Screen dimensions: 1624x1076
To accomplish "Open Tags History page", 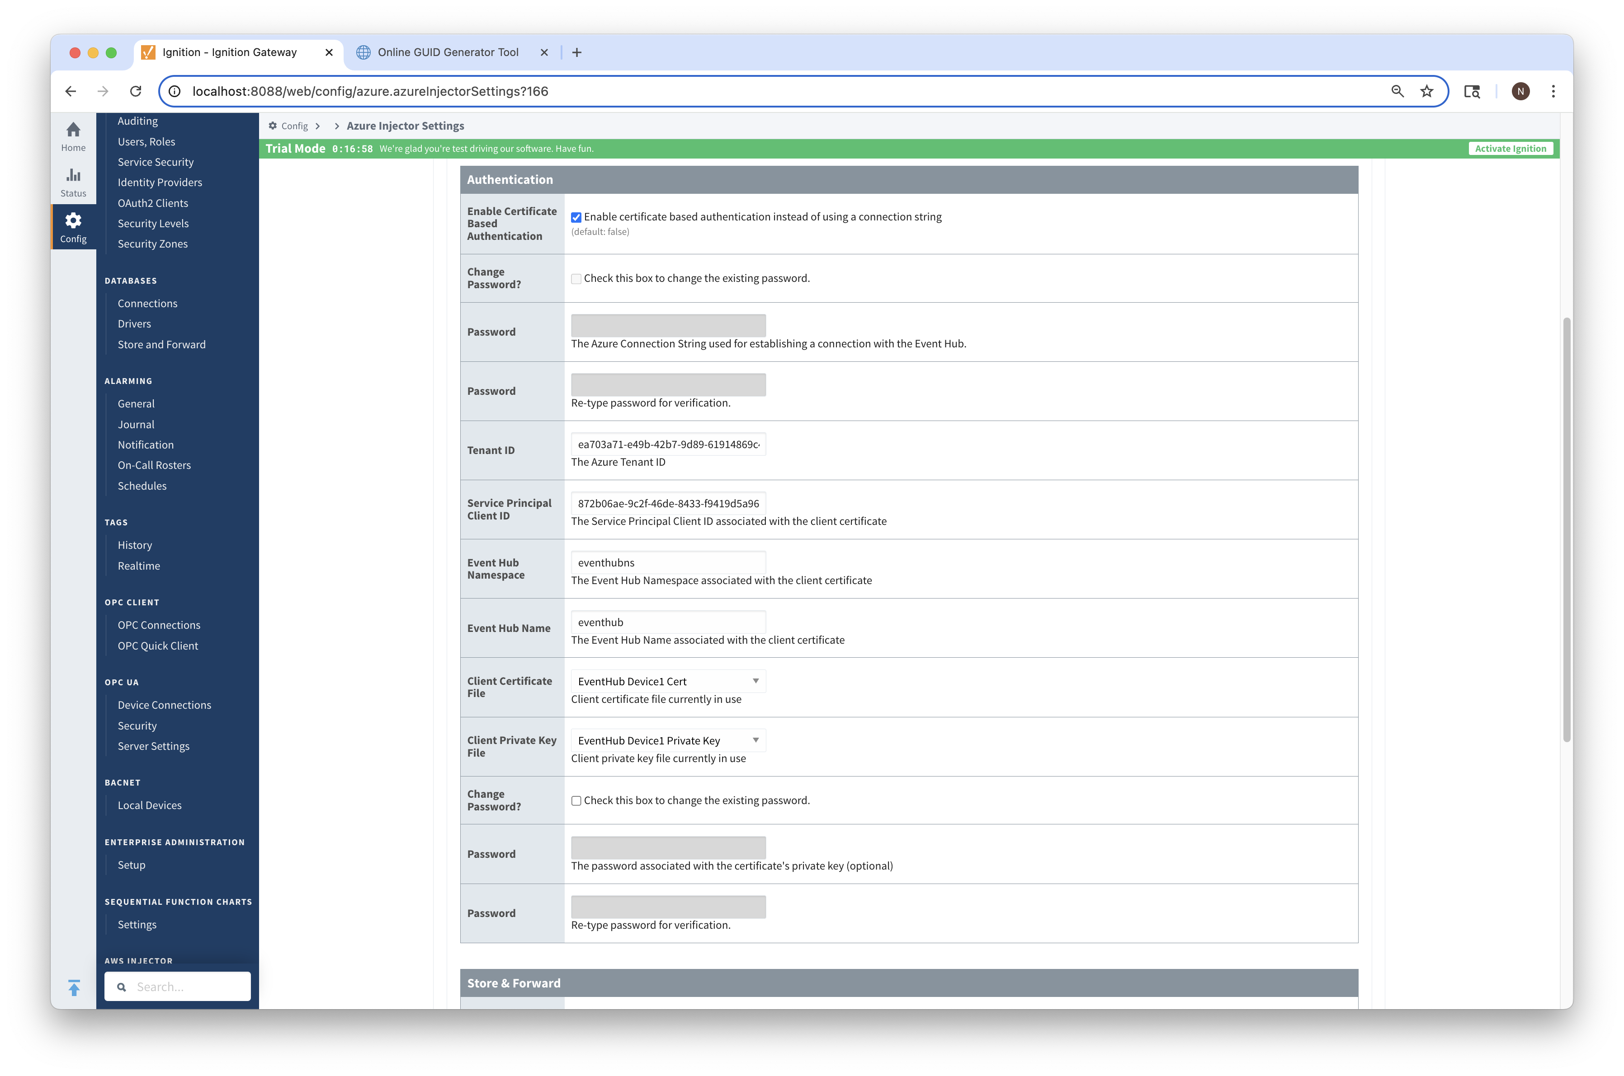I will [135, 546].
